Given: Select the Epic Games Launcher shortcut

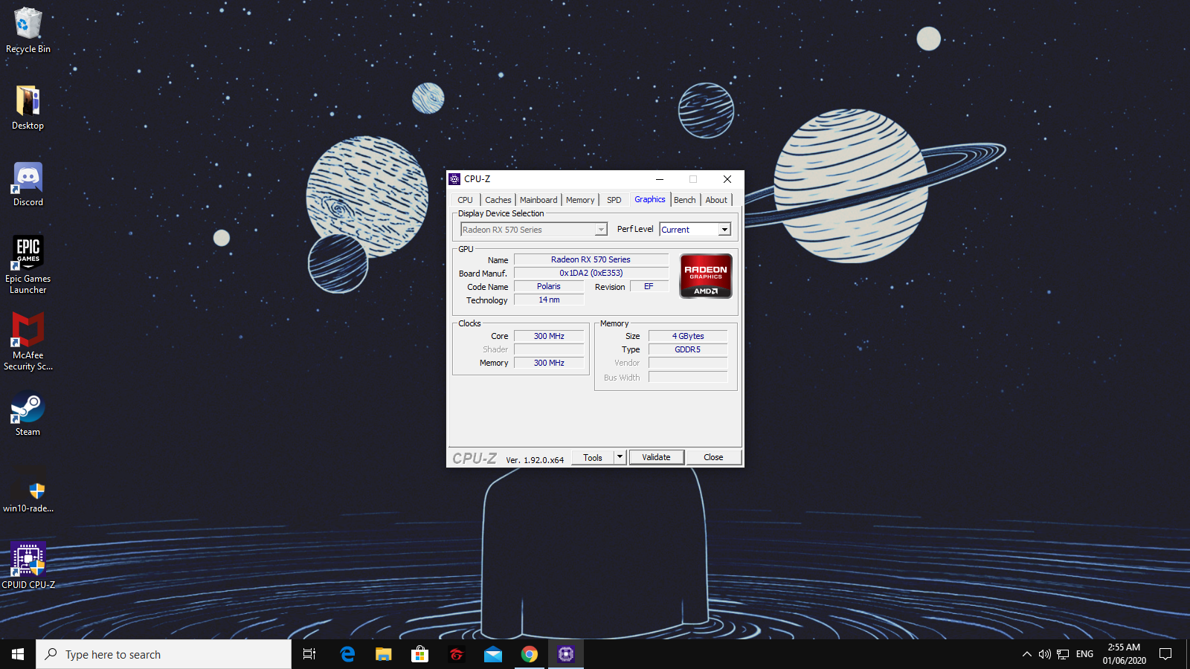Looking at the screenshot, I should 28,265.
